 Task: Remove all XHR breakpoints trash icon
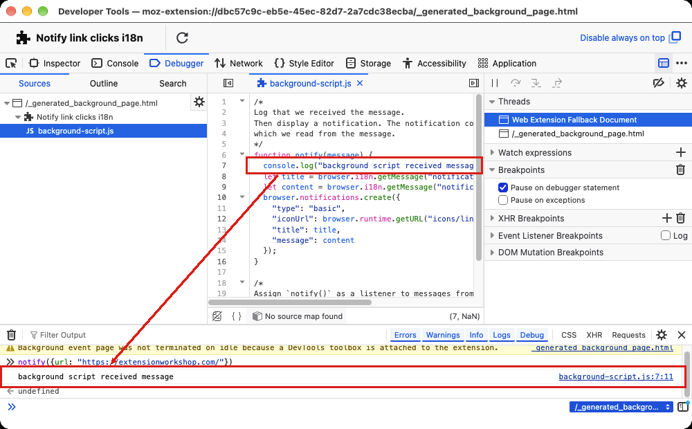680,218
